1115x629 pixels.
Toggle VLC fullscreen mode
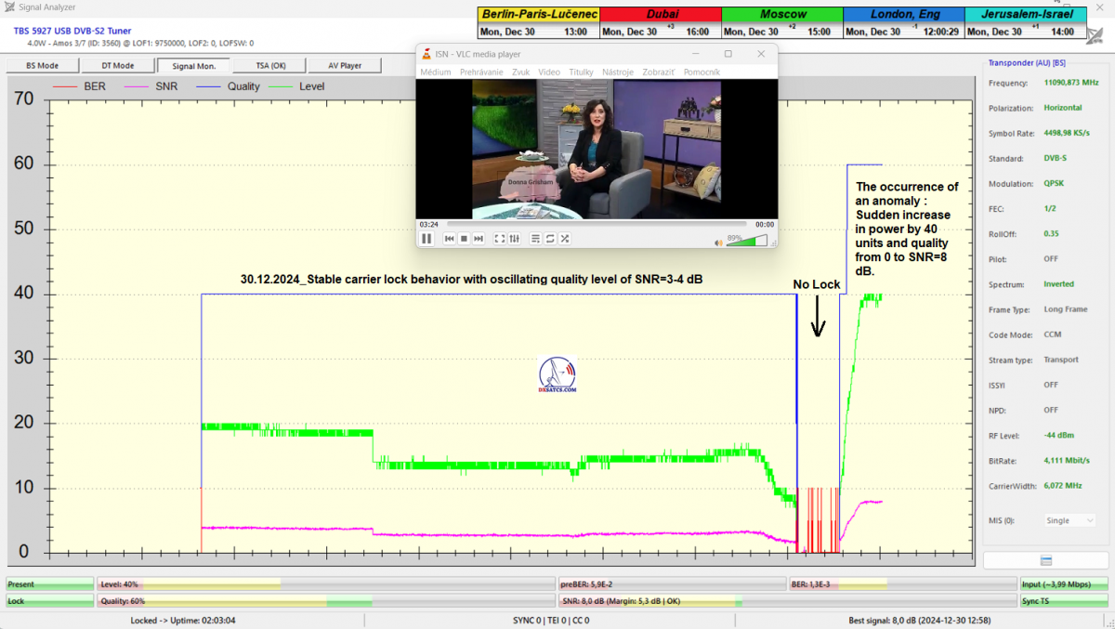tap(500, 239)
